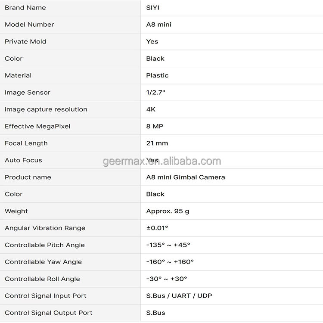Click the Angular Vibration Range label
This screenshot has height=323, width=323.
45,228
